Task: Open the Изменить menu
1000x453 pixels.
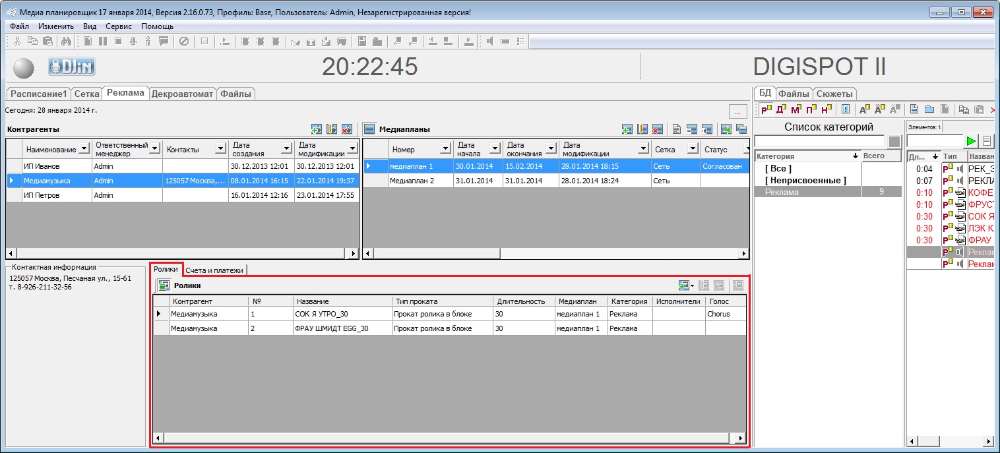Action: click(x=56, y=26)
